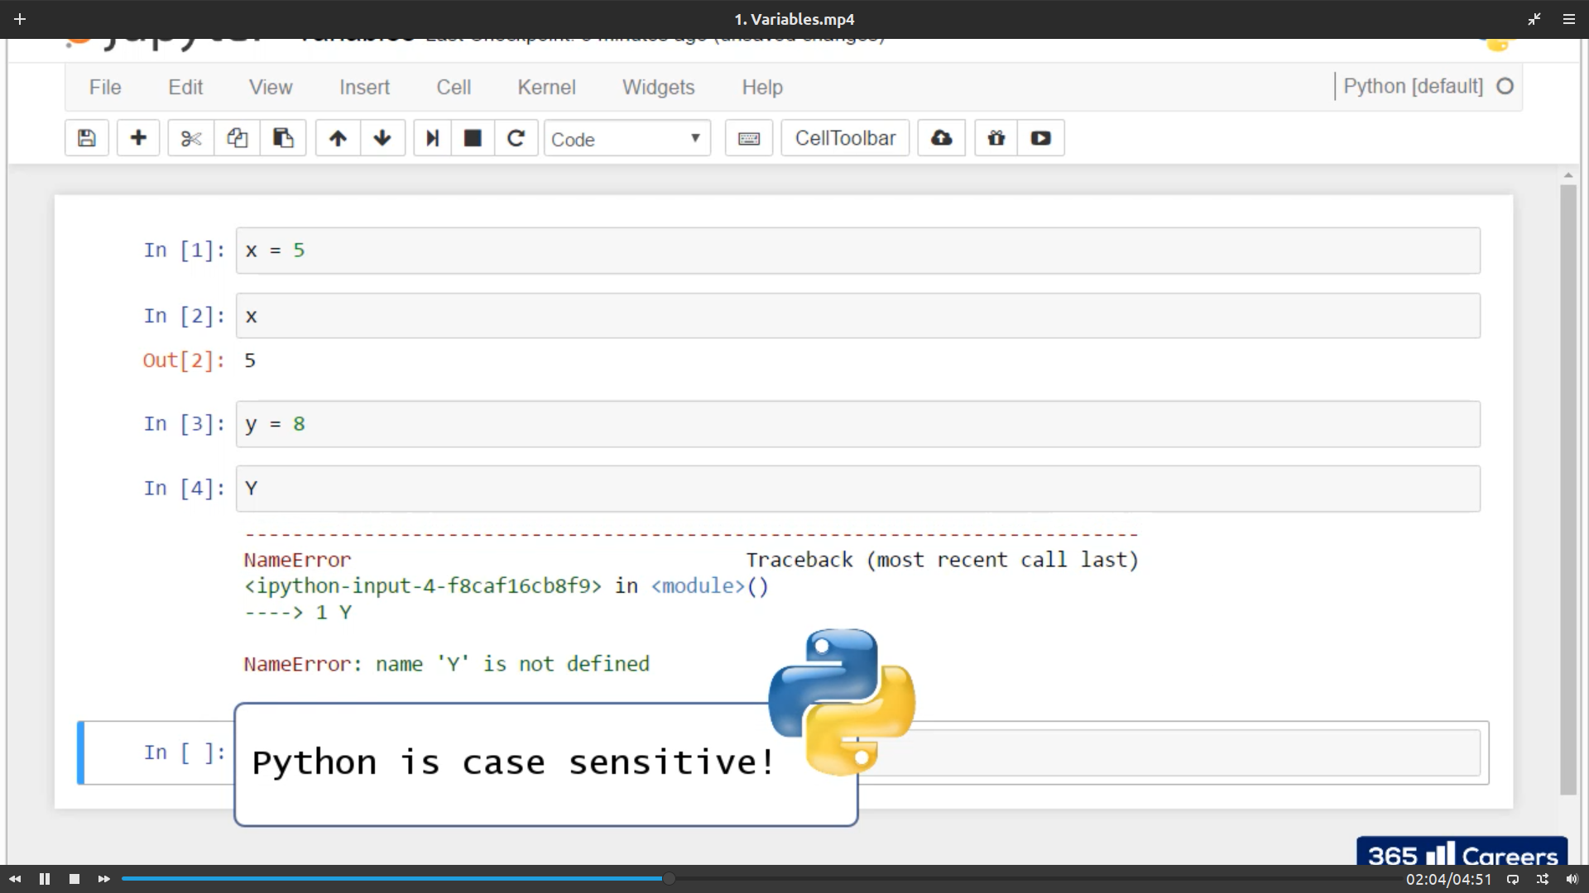This screenshot has width=1589, height=893.
Task: Open the Insert menu
Action: point(364,87)
